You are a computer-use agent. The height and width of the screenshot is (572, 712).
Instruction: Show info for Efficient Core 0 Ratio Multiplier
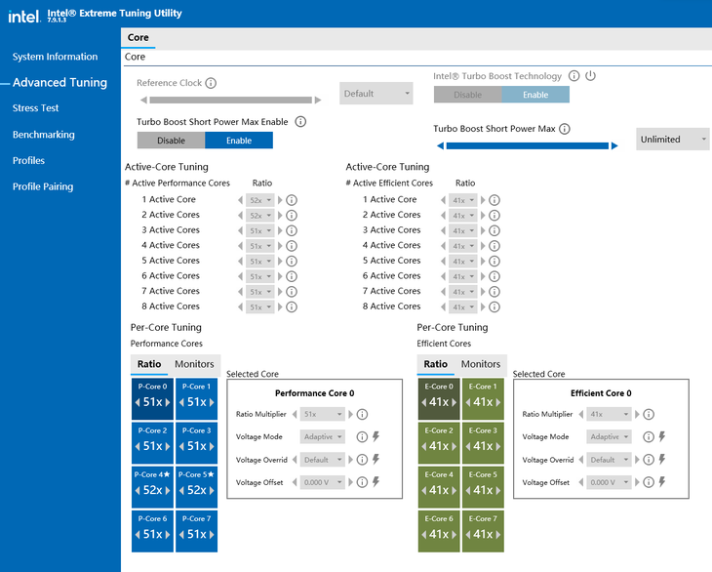(649, 414)
